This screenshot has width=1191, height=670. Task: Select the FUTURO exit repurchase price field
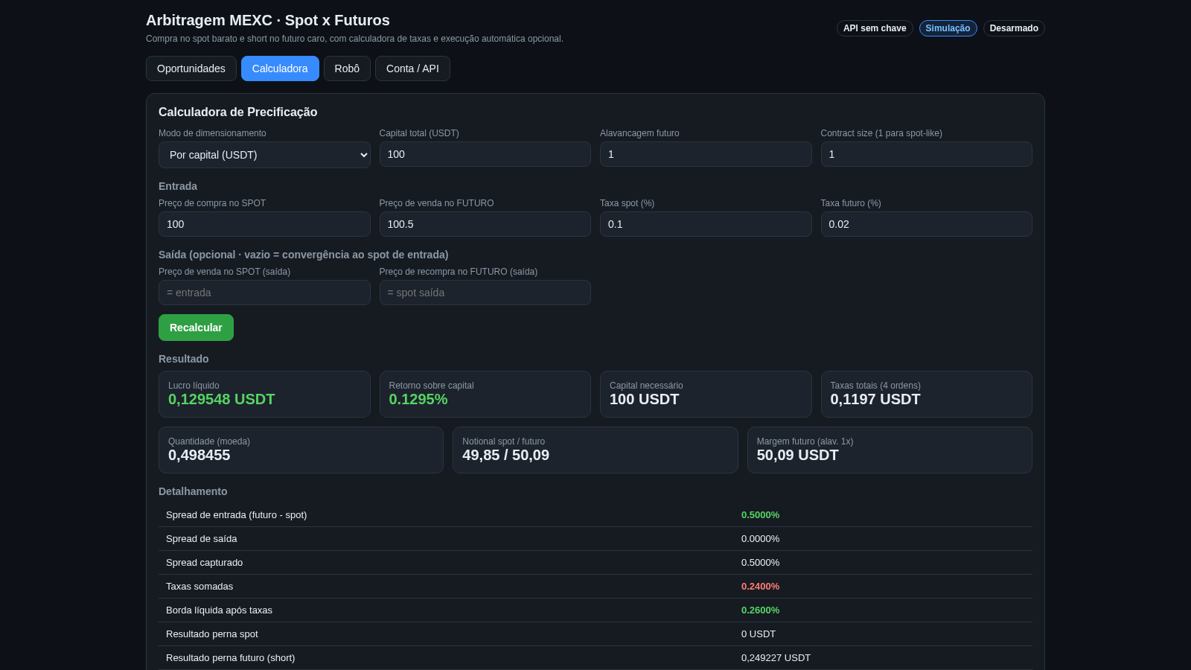click(485, 293)
